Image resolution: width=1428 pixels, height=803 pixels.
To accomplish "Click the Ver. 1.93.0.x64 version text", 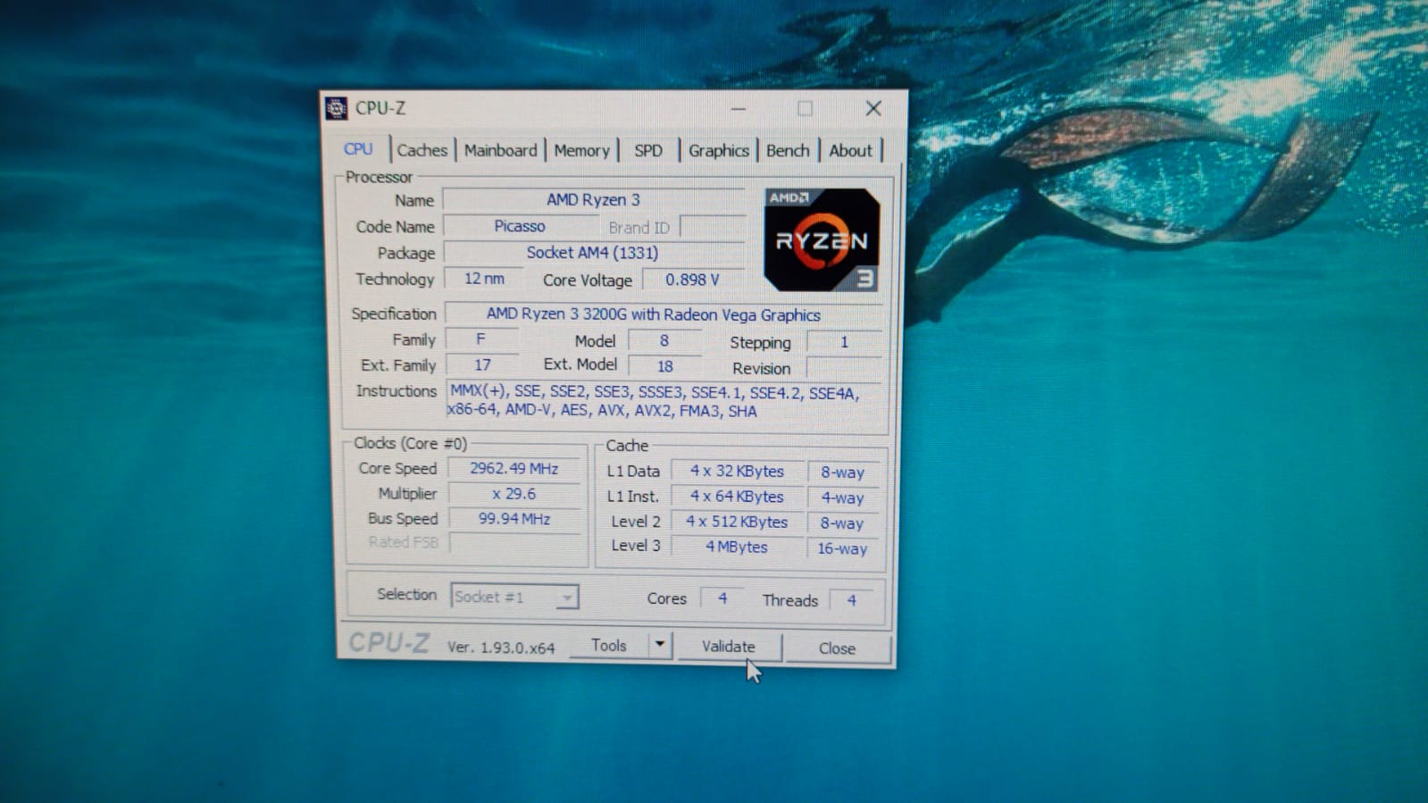I will (501, 648).
